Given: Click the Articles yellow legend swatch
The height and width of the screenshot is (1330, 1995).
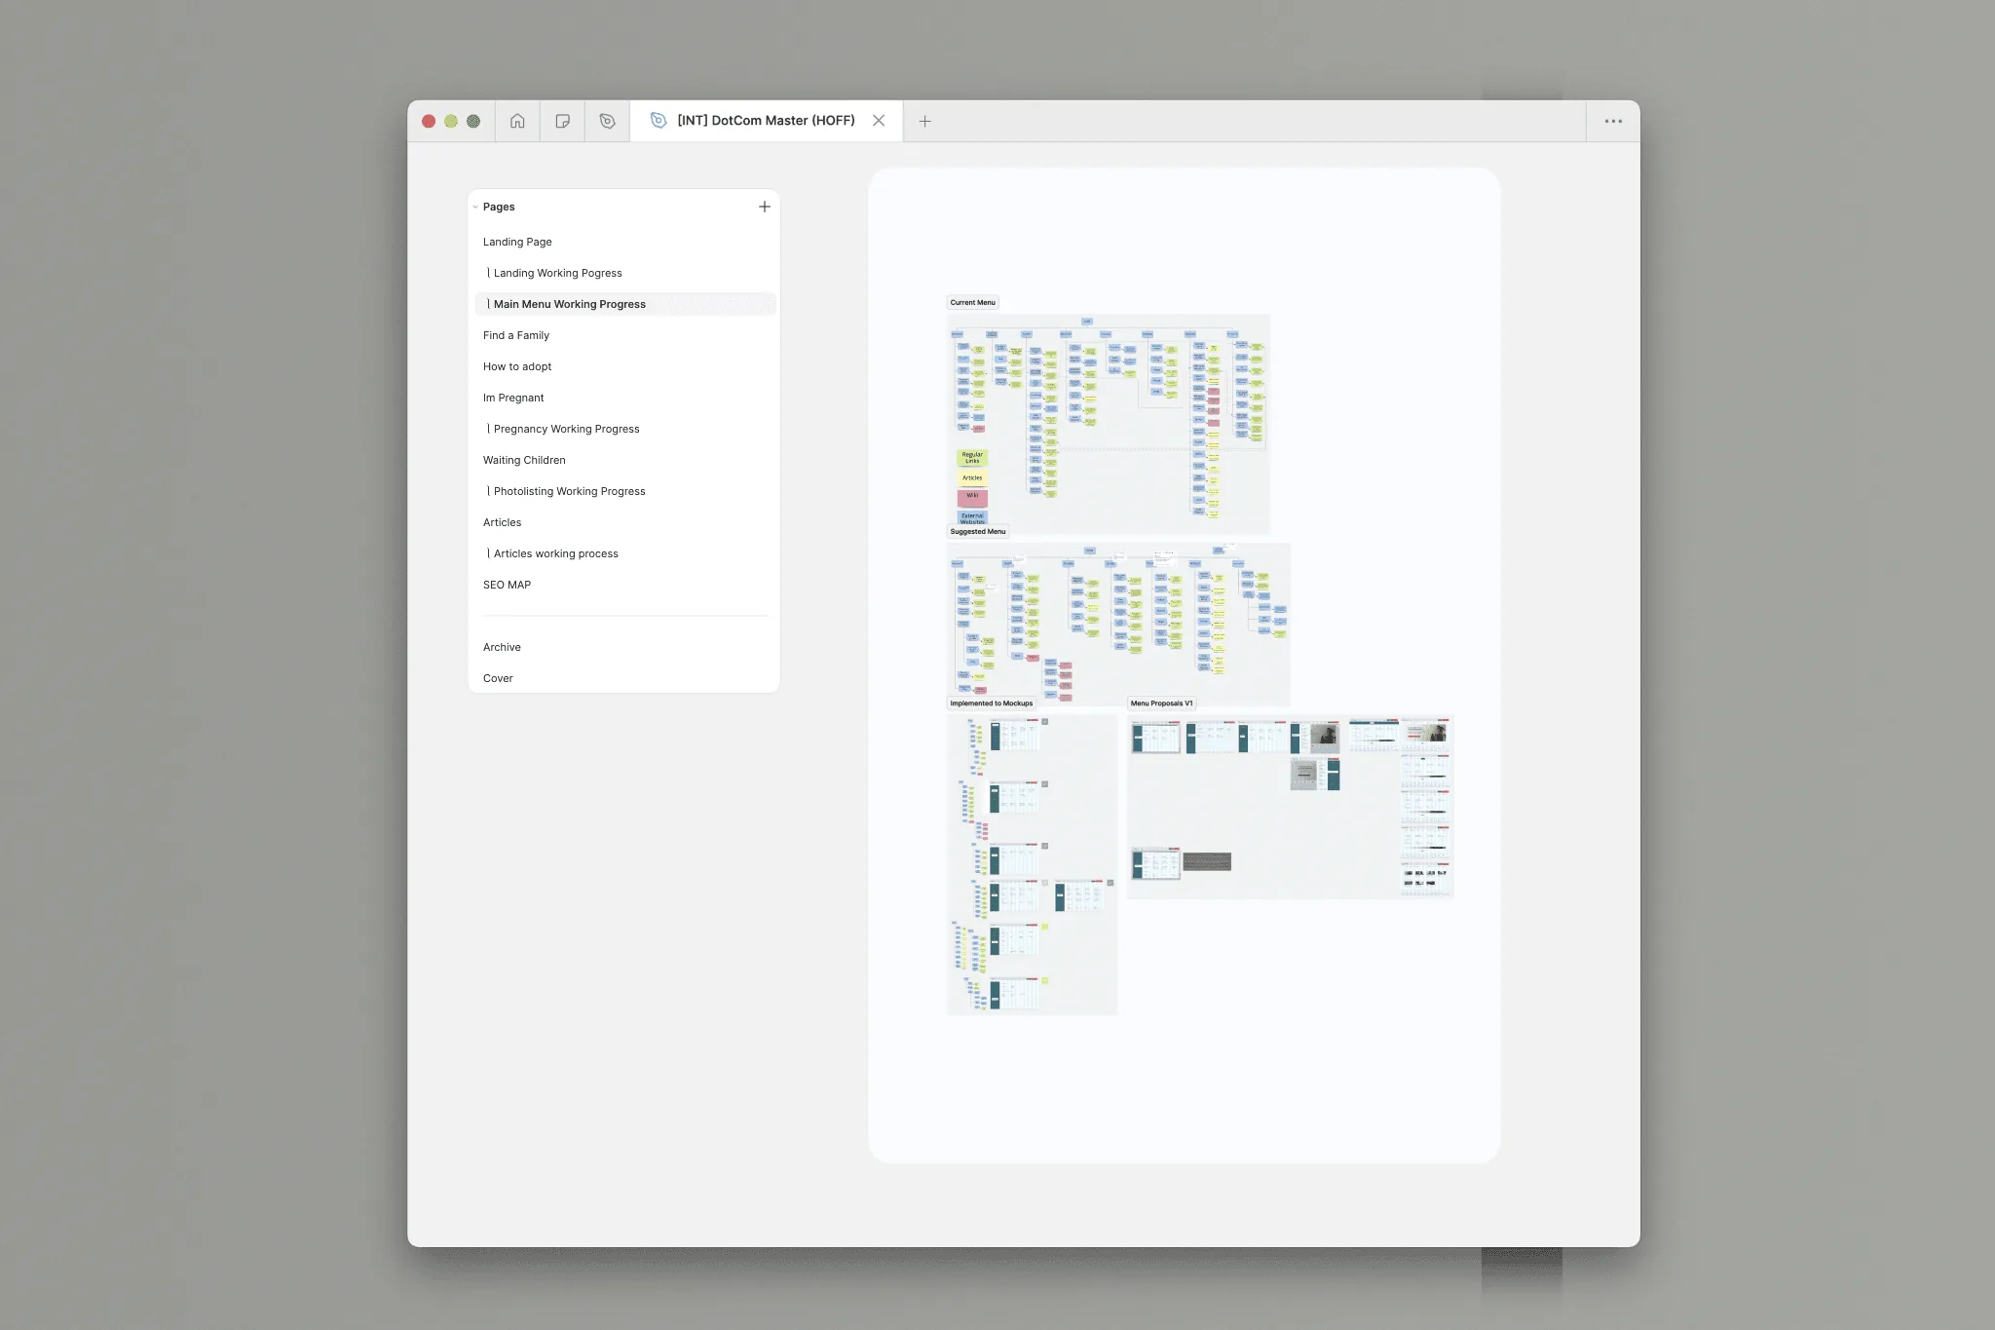Looking at the screenshot, I should tap(972, 477).
